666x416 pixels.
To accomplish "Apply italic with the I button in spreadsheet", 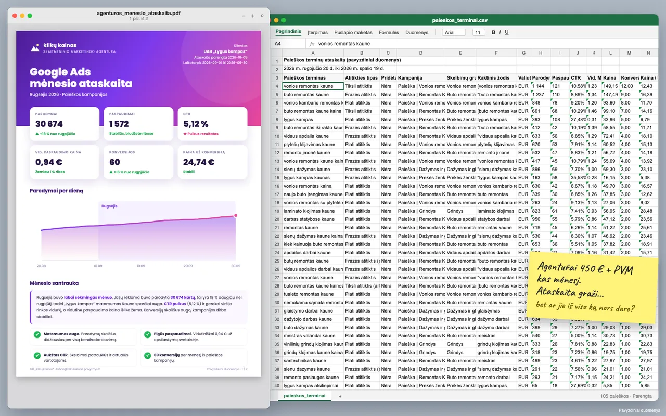I will tap(500, 32).
